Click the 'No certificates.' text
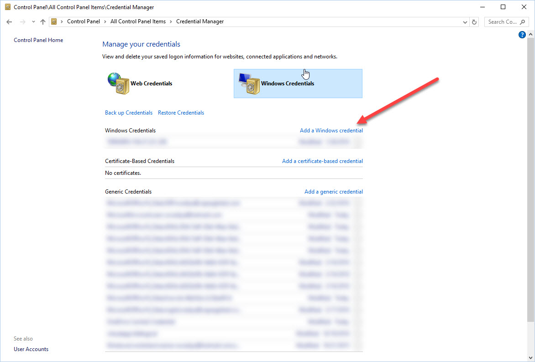 (123, 173)
